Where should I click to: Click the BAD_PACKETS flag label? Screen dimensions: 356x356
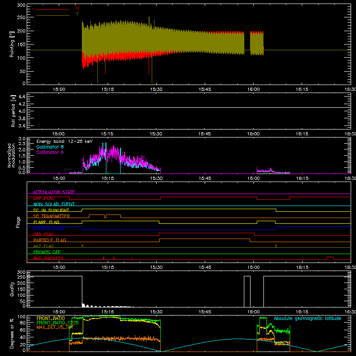(x=49, y=258)
